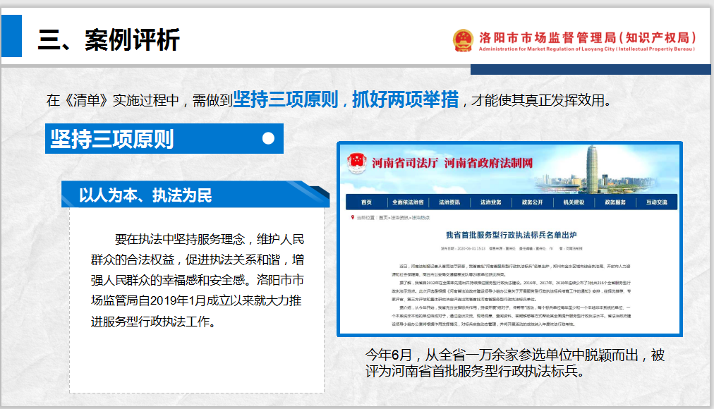
Task: Click the national emblem logo beside 洛阳市市场监督管理局
Action: click(464, 41)
